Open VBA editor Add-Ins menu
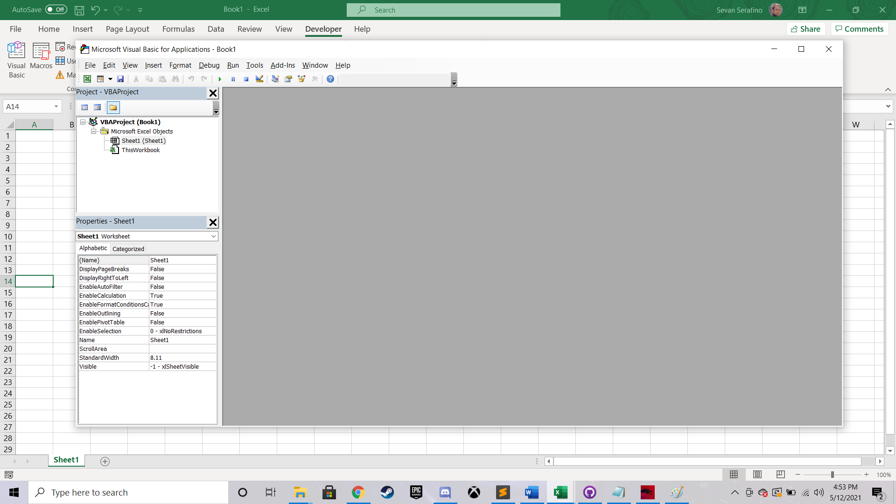This screenshot has width=896, height=504. [283, 65]
